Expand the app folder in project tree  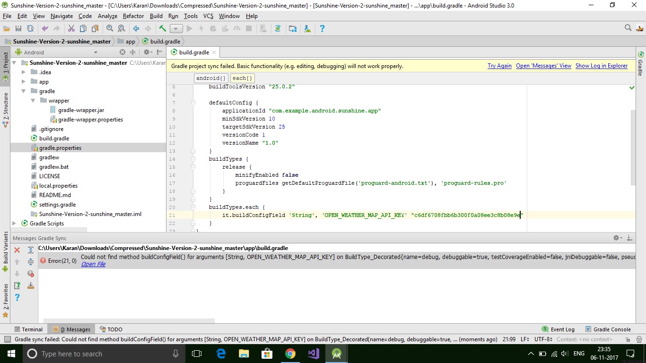pyautogui.click(x=24, y=82)
